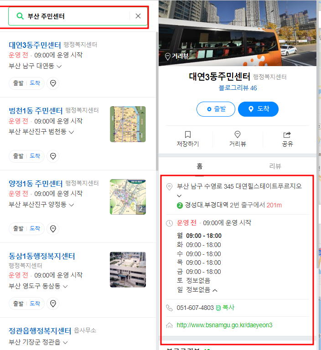Open 범천1동 주민센터 result title
Viewport: 321px width, 350px height.
click(x=36, y=110)
